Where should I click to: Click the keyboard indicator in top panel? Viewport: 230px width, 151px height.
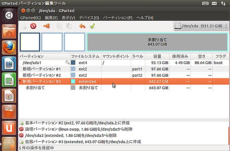click(x=205, y=3)
